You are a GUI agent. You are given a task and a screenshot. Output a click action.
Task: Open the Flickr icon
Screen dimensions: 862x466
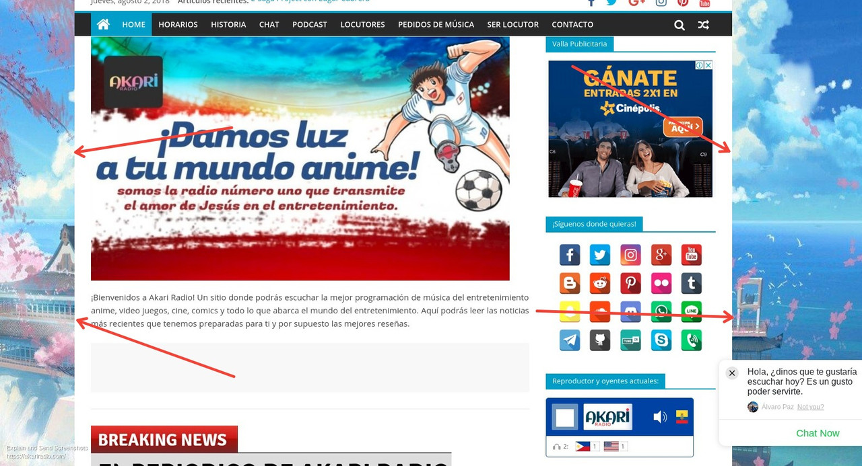pyautogui.click(x=661, y=283)
